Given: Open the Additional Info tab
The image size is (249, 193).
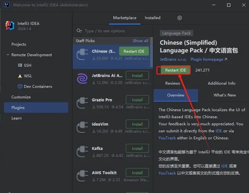Looking at the screenshot, I should [222, 83].
